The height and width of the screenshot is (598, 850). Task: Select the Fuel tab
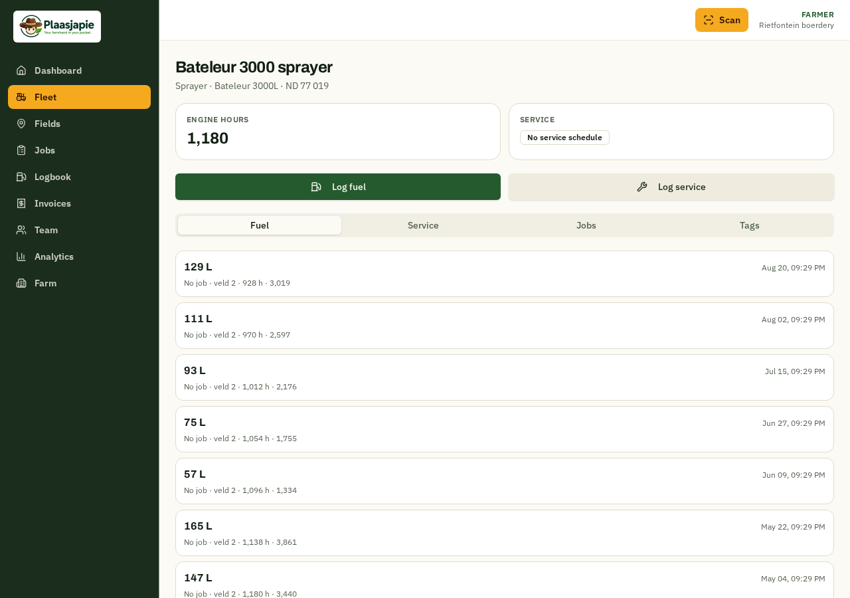click(260, 225)
